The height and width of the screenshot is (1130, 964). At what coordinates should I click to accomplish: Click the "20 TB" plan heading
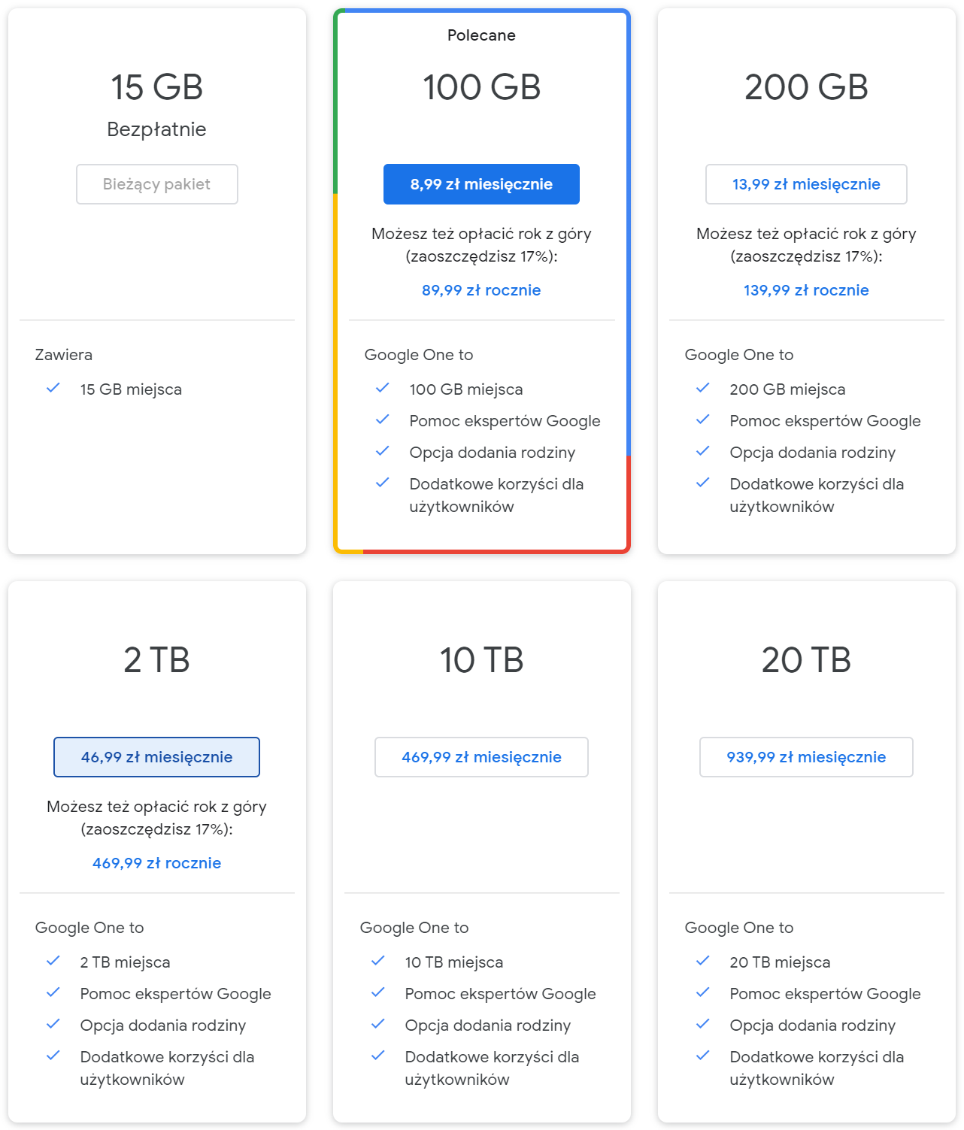(x=806, y=660)
